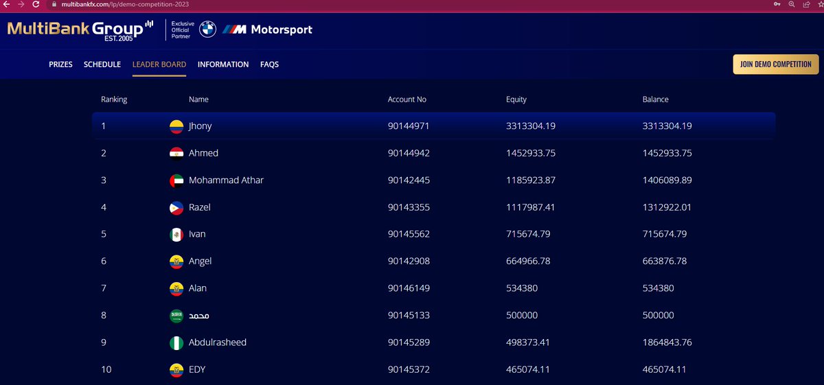
Task: Click account number 90145372
Action: pyautogui.click(x=409, y=370)
